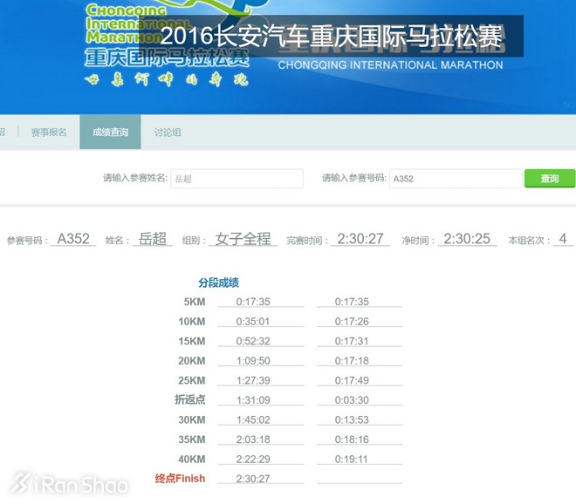The height and width of the screenshot is (504, 576).
Task: Click the turnaround time 1:31:09
Action: point(253,400)
